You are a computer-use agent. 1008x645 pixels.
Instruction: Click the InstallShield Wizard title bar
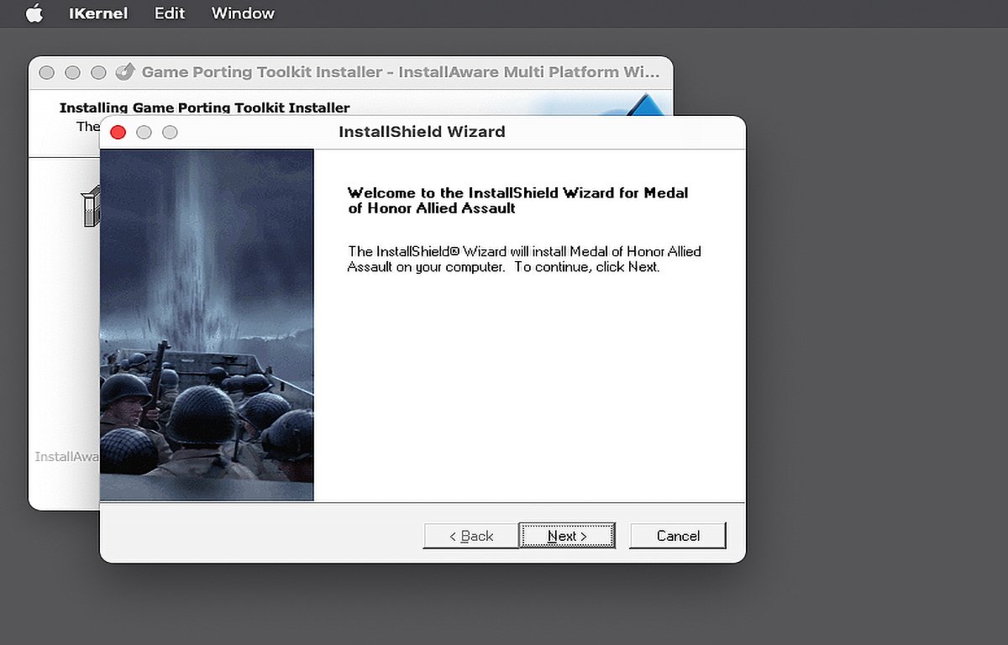(422, 132)
